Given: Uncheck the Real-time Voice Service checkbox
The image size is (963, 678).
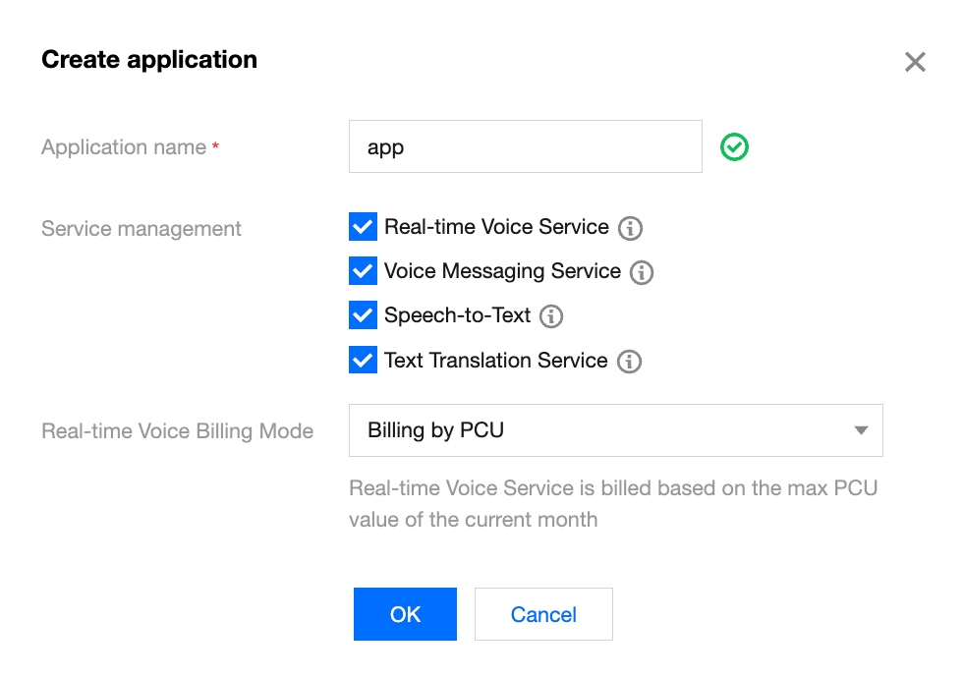Looking at the screenshot, I should click(x=363, y=227).
